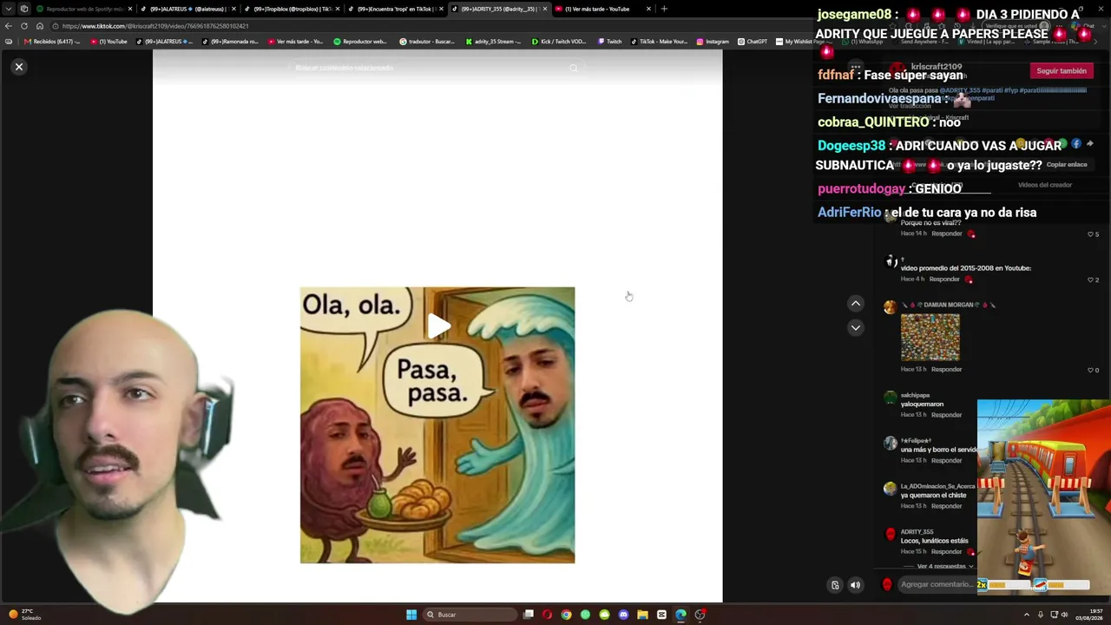The height and width of the screenshot is (625, 1111).
Task: Close the TikTok video viewer
Action: pos(19,67)
